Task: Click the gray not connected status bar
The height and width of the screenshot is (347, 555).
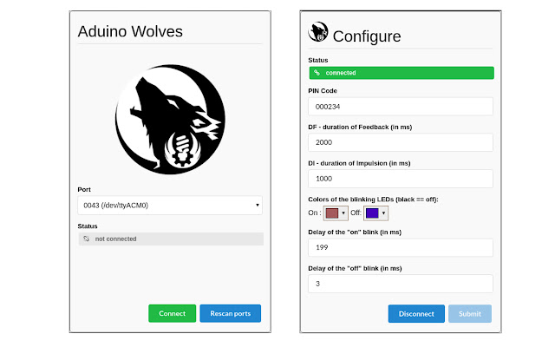Action: click(x=171, y=239)
